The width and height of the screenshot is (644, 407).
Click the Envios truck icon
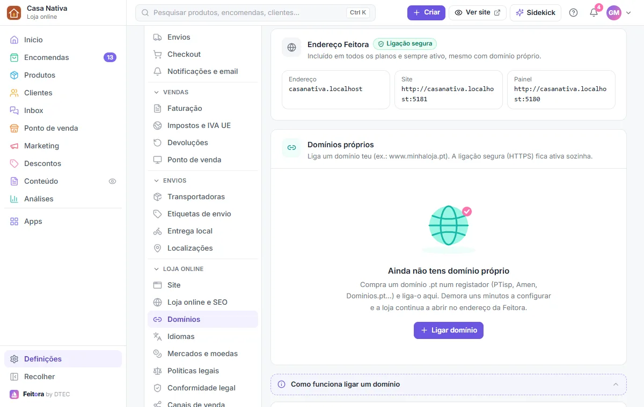coord(157,37)
